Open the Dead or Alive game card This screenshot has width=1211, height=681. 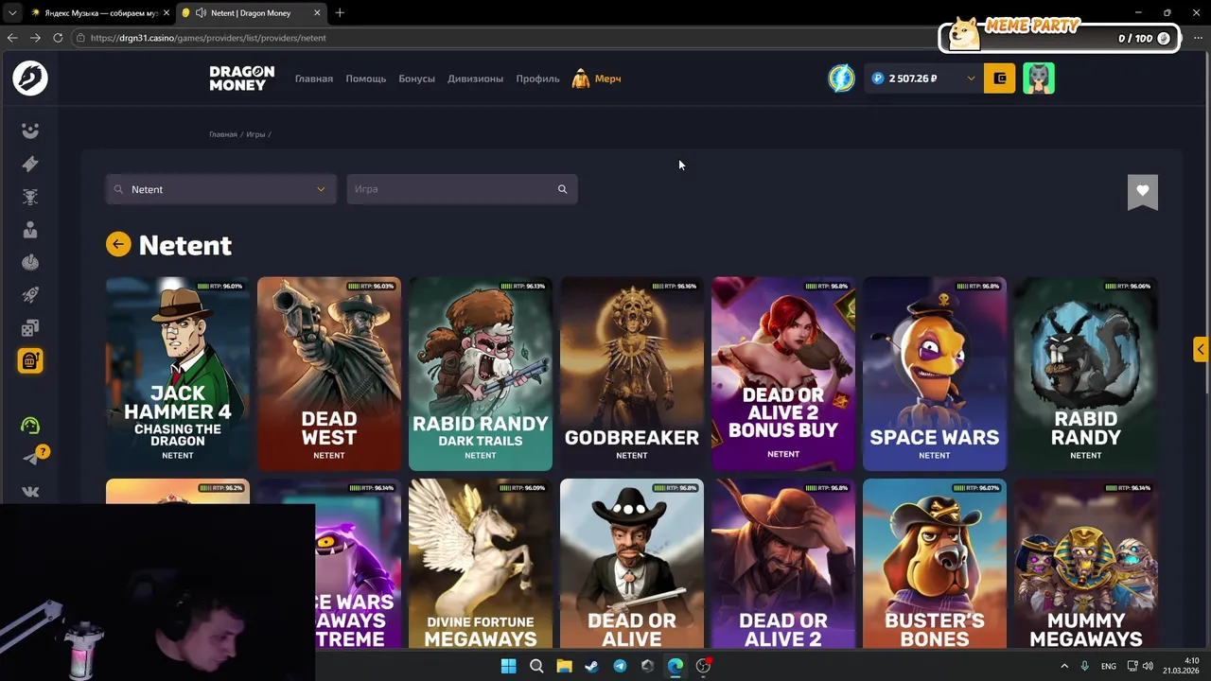pos(632,564)
